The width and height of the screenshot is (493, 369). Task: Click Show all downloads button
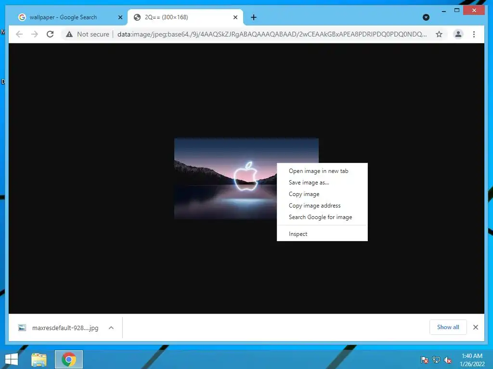(x=448, y=327)
